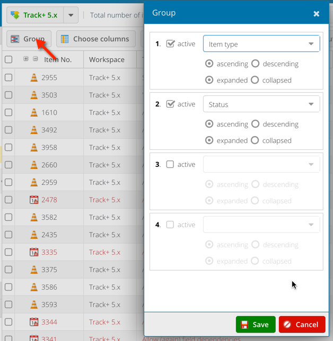This screenshot has height=341, width=333.
Task: Click the collapse-all minus icon in the header
Action: [x=35, y=59]
